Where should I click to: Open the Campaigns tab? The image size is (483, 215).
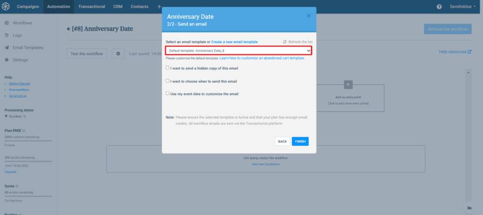click(28, 7)
